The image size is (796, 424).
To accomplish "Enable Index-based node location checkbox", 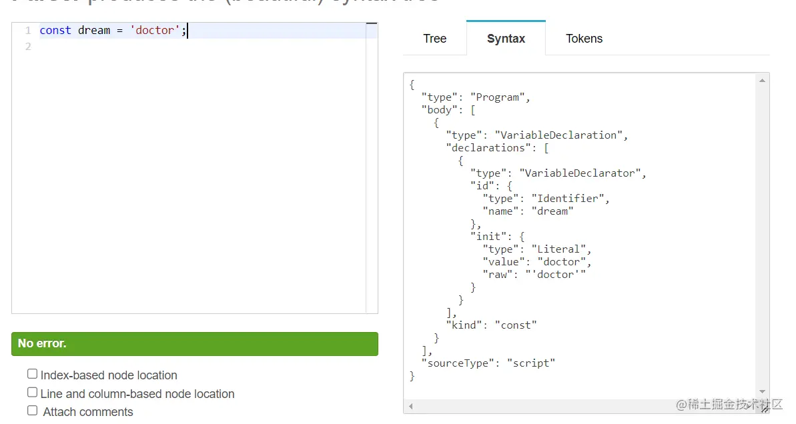I will point(33,374).
